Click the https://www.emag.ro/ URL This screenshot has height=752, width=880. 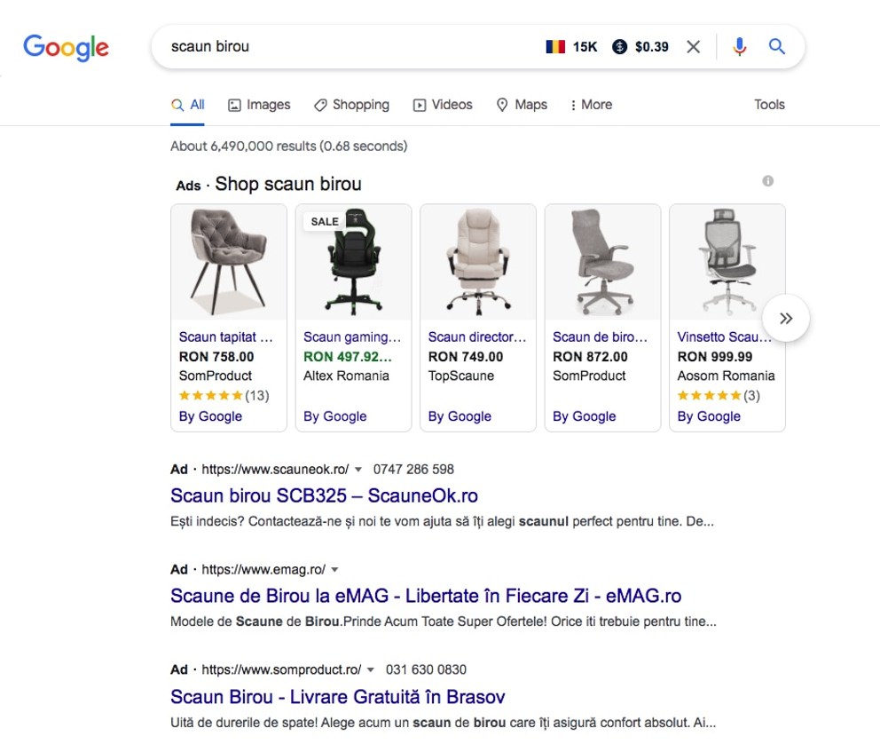pos(263,570)
